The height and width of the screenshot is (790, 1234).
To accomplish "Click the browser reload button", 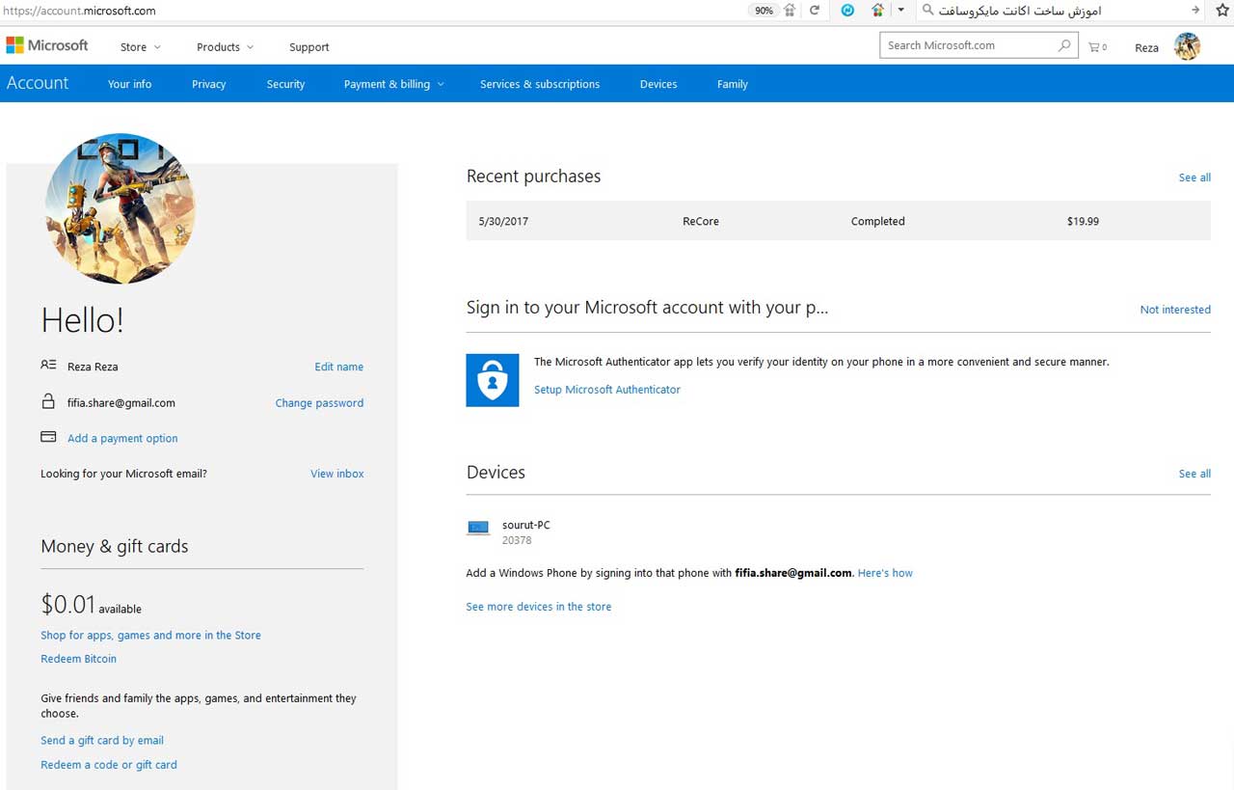I will coord(815,11).
